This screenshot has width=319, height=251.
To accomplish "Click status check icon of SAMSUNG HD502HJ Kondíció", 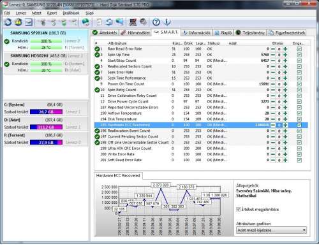I will (7, 64).
